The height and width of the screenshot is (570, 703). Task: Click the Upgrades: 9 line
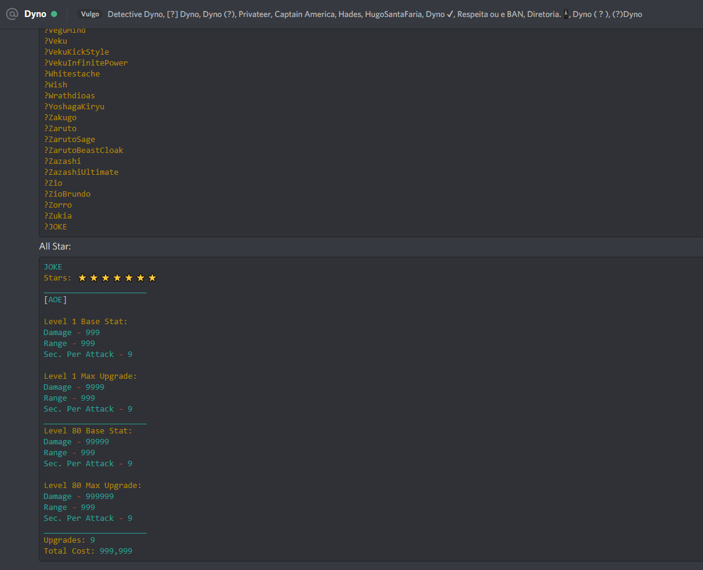tap(69, 540)
